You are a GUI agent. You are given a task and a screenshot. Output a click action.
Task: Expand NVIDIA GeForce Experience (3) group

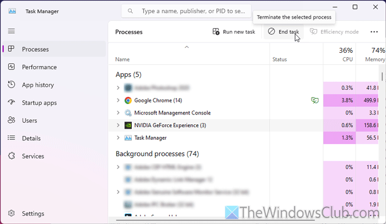pyautogui.click(x=118, y=125)
